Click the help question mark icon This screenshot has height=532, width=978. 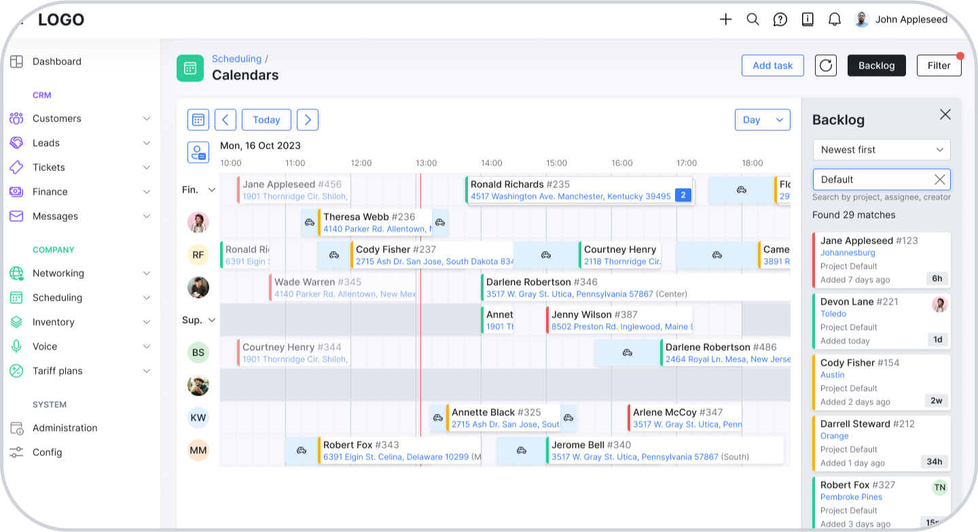(780, 19)
